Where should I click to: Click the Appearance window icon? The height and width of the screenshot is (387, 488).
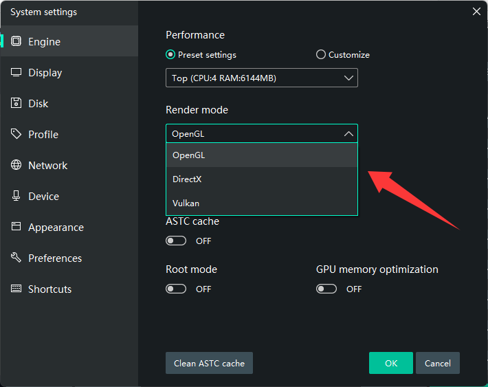[16, 227]
